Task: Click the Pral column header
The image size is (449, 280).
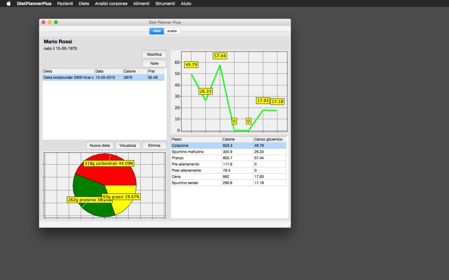Action: (156, 71)
